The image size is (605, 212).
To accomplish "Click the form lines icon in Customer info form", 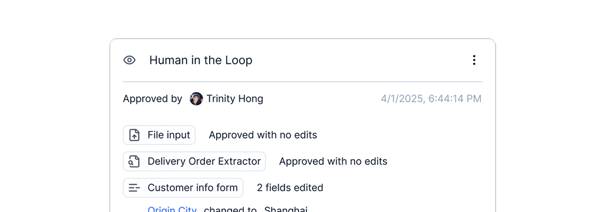I will pyautogui.click(x=134, y=188).
